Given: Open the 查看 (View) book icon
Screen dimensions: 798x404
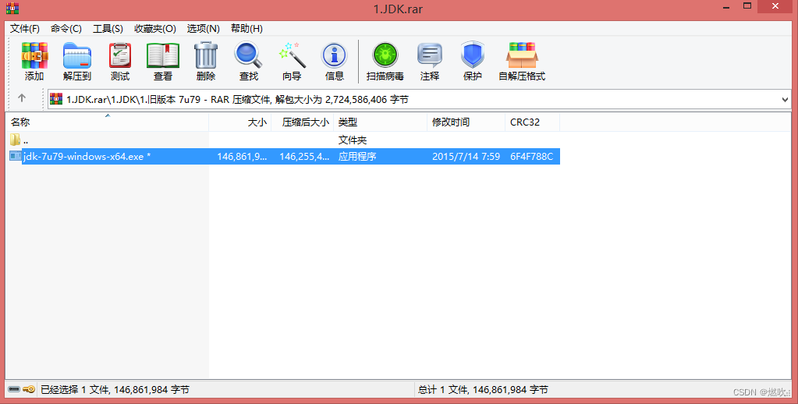Looking at the screenshot, I should pyautogui.click(x=163, y=56).
